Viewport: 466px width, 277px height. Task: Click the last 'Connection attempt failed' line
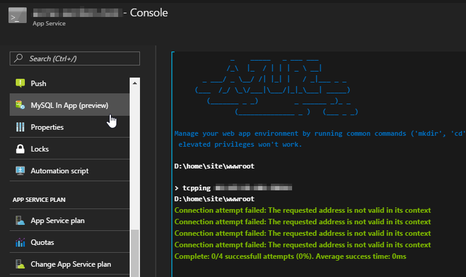[302, 245]
